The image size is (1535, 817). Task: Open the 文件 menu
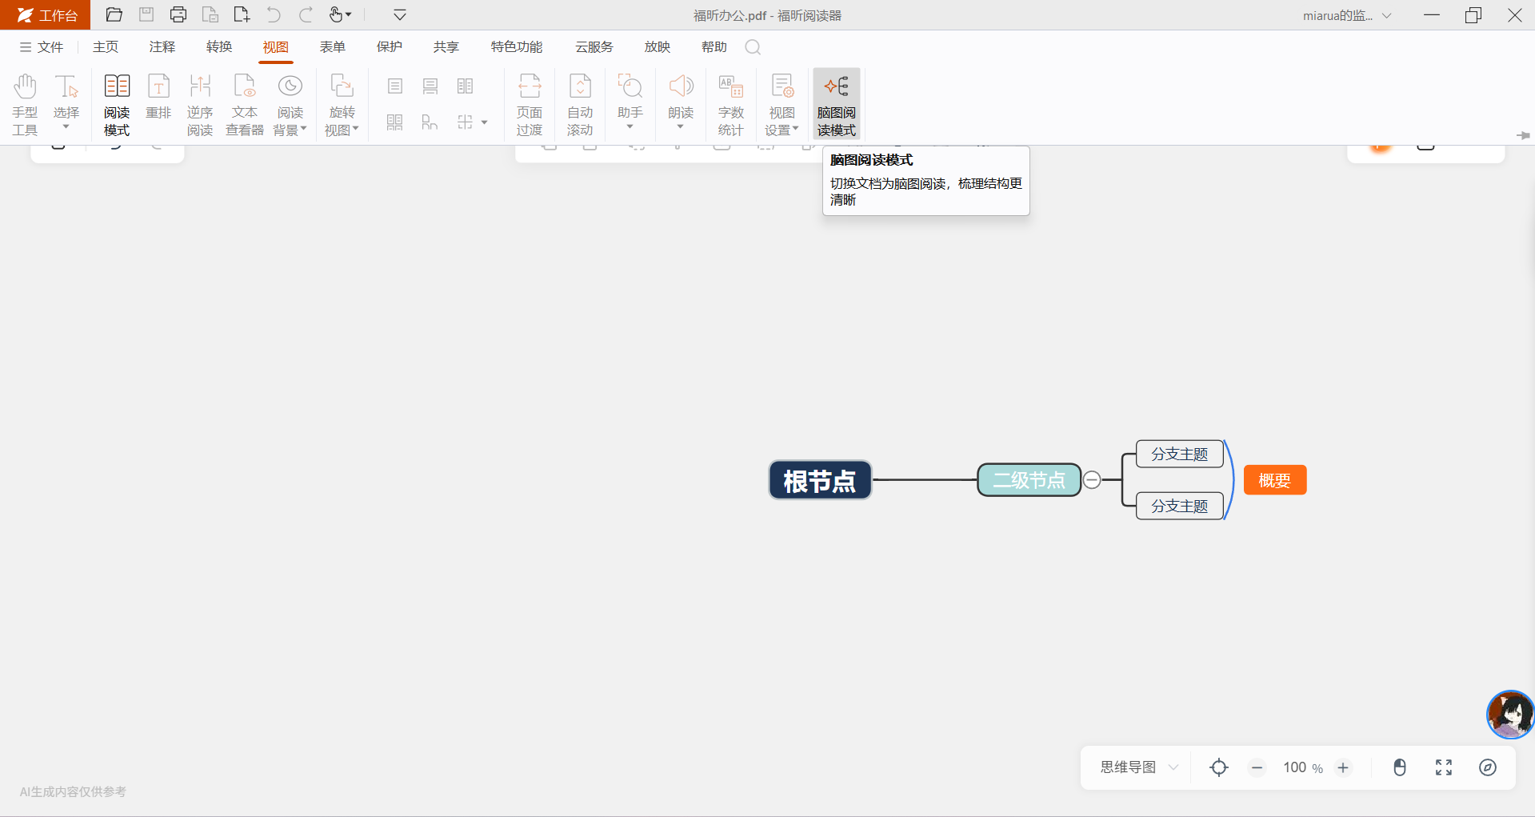[x=42, y=47]
